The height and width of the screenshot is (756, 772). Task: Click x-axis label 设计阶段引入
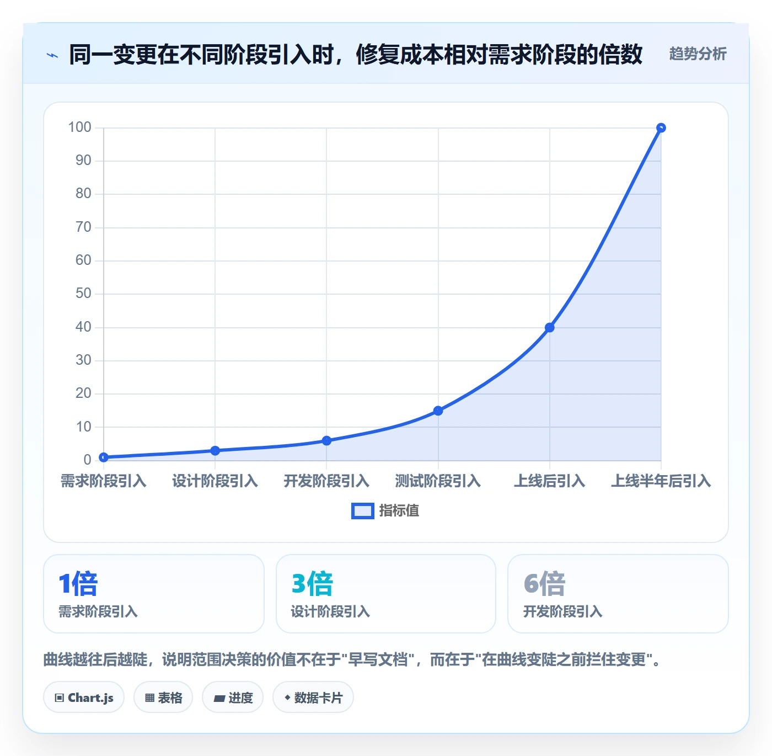(215, 481)
